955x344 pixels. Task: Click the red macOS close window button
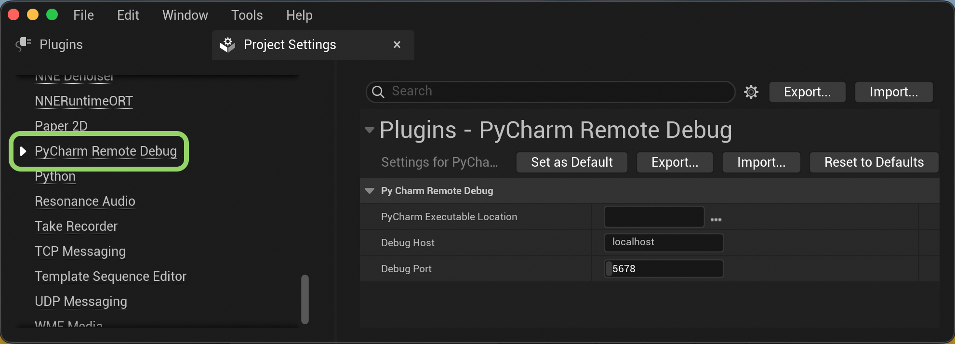point(13,14)
